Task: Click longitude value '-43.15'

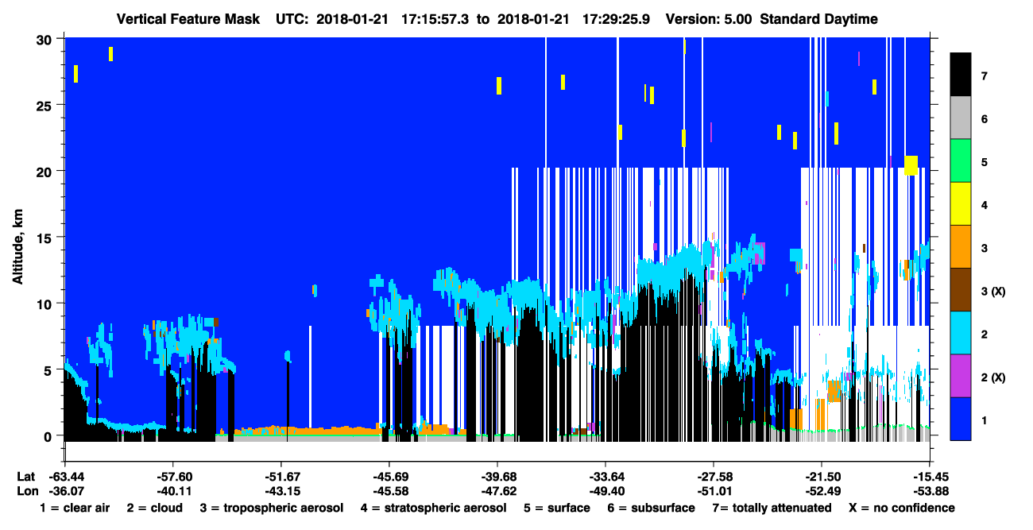Action: 281,491
